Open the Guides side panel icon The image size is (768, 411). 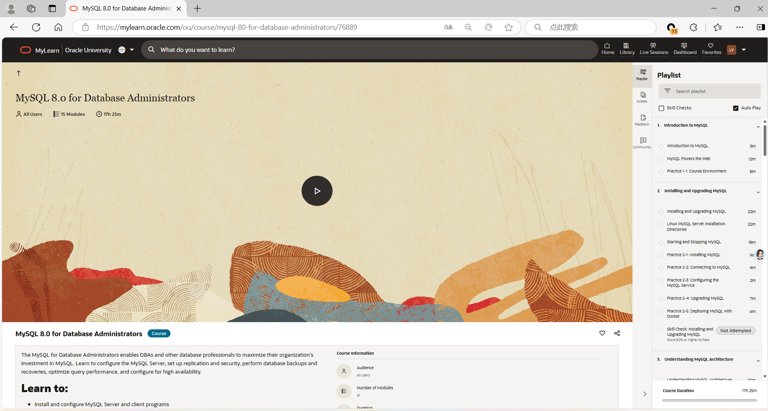tap(643, 97)
